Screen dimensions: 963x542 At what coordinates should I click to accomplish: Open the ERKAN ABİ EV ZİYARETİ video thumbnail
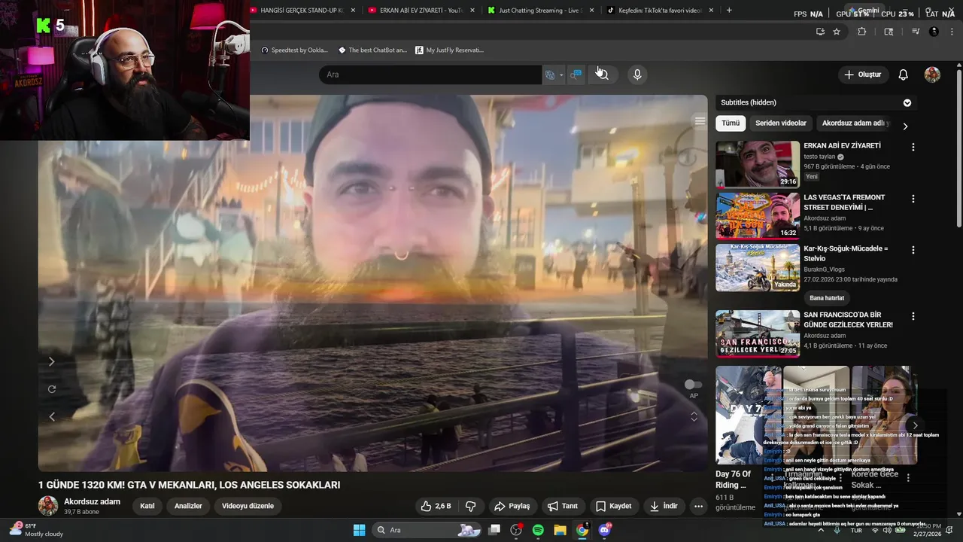758,164
